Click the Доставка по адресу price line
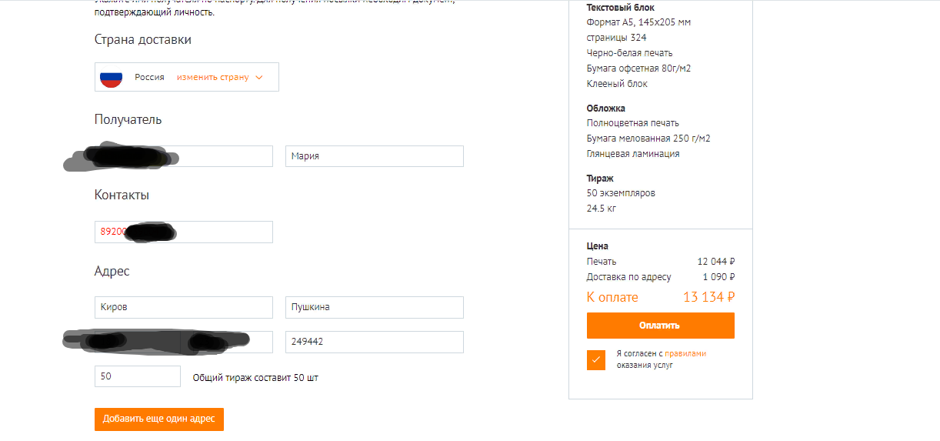The width and height of the screenshot is (940, 441). pos(660,277)
